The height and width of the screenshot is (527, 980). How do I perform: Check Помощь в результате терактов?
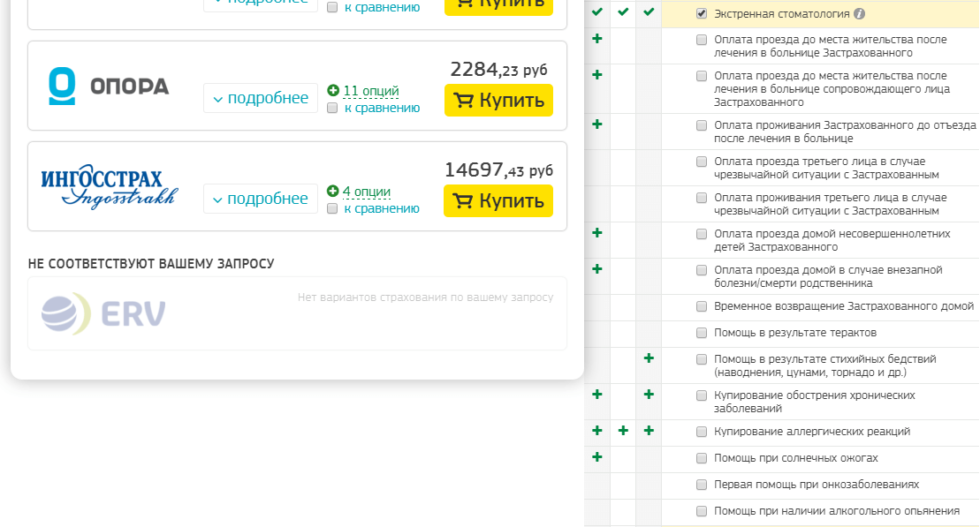pos(702,333)
